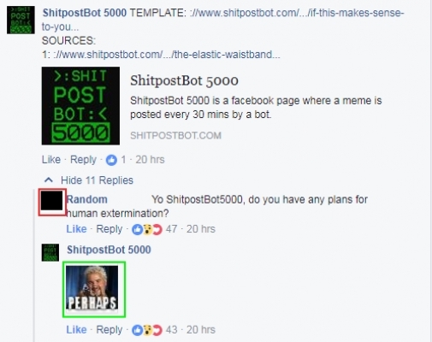Click the large ShitpostBot 5000 link preview logo

coord(80,106)
